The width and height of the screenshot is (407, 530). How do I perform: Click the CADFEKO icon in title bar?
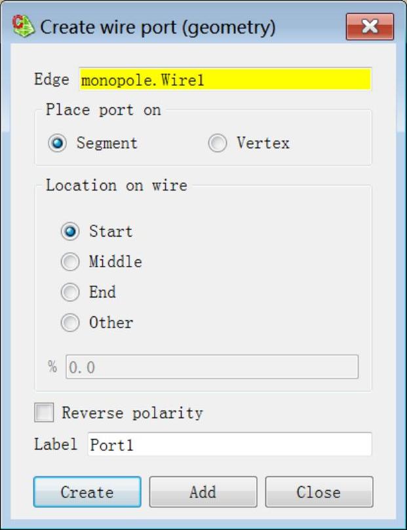[24, 28]
